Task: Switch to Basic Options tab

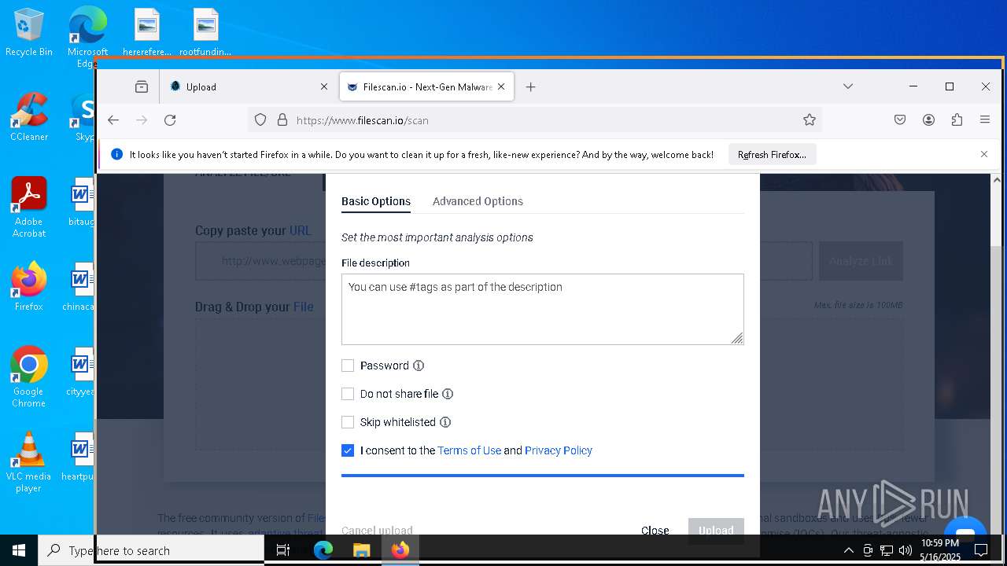Action: 376,201
